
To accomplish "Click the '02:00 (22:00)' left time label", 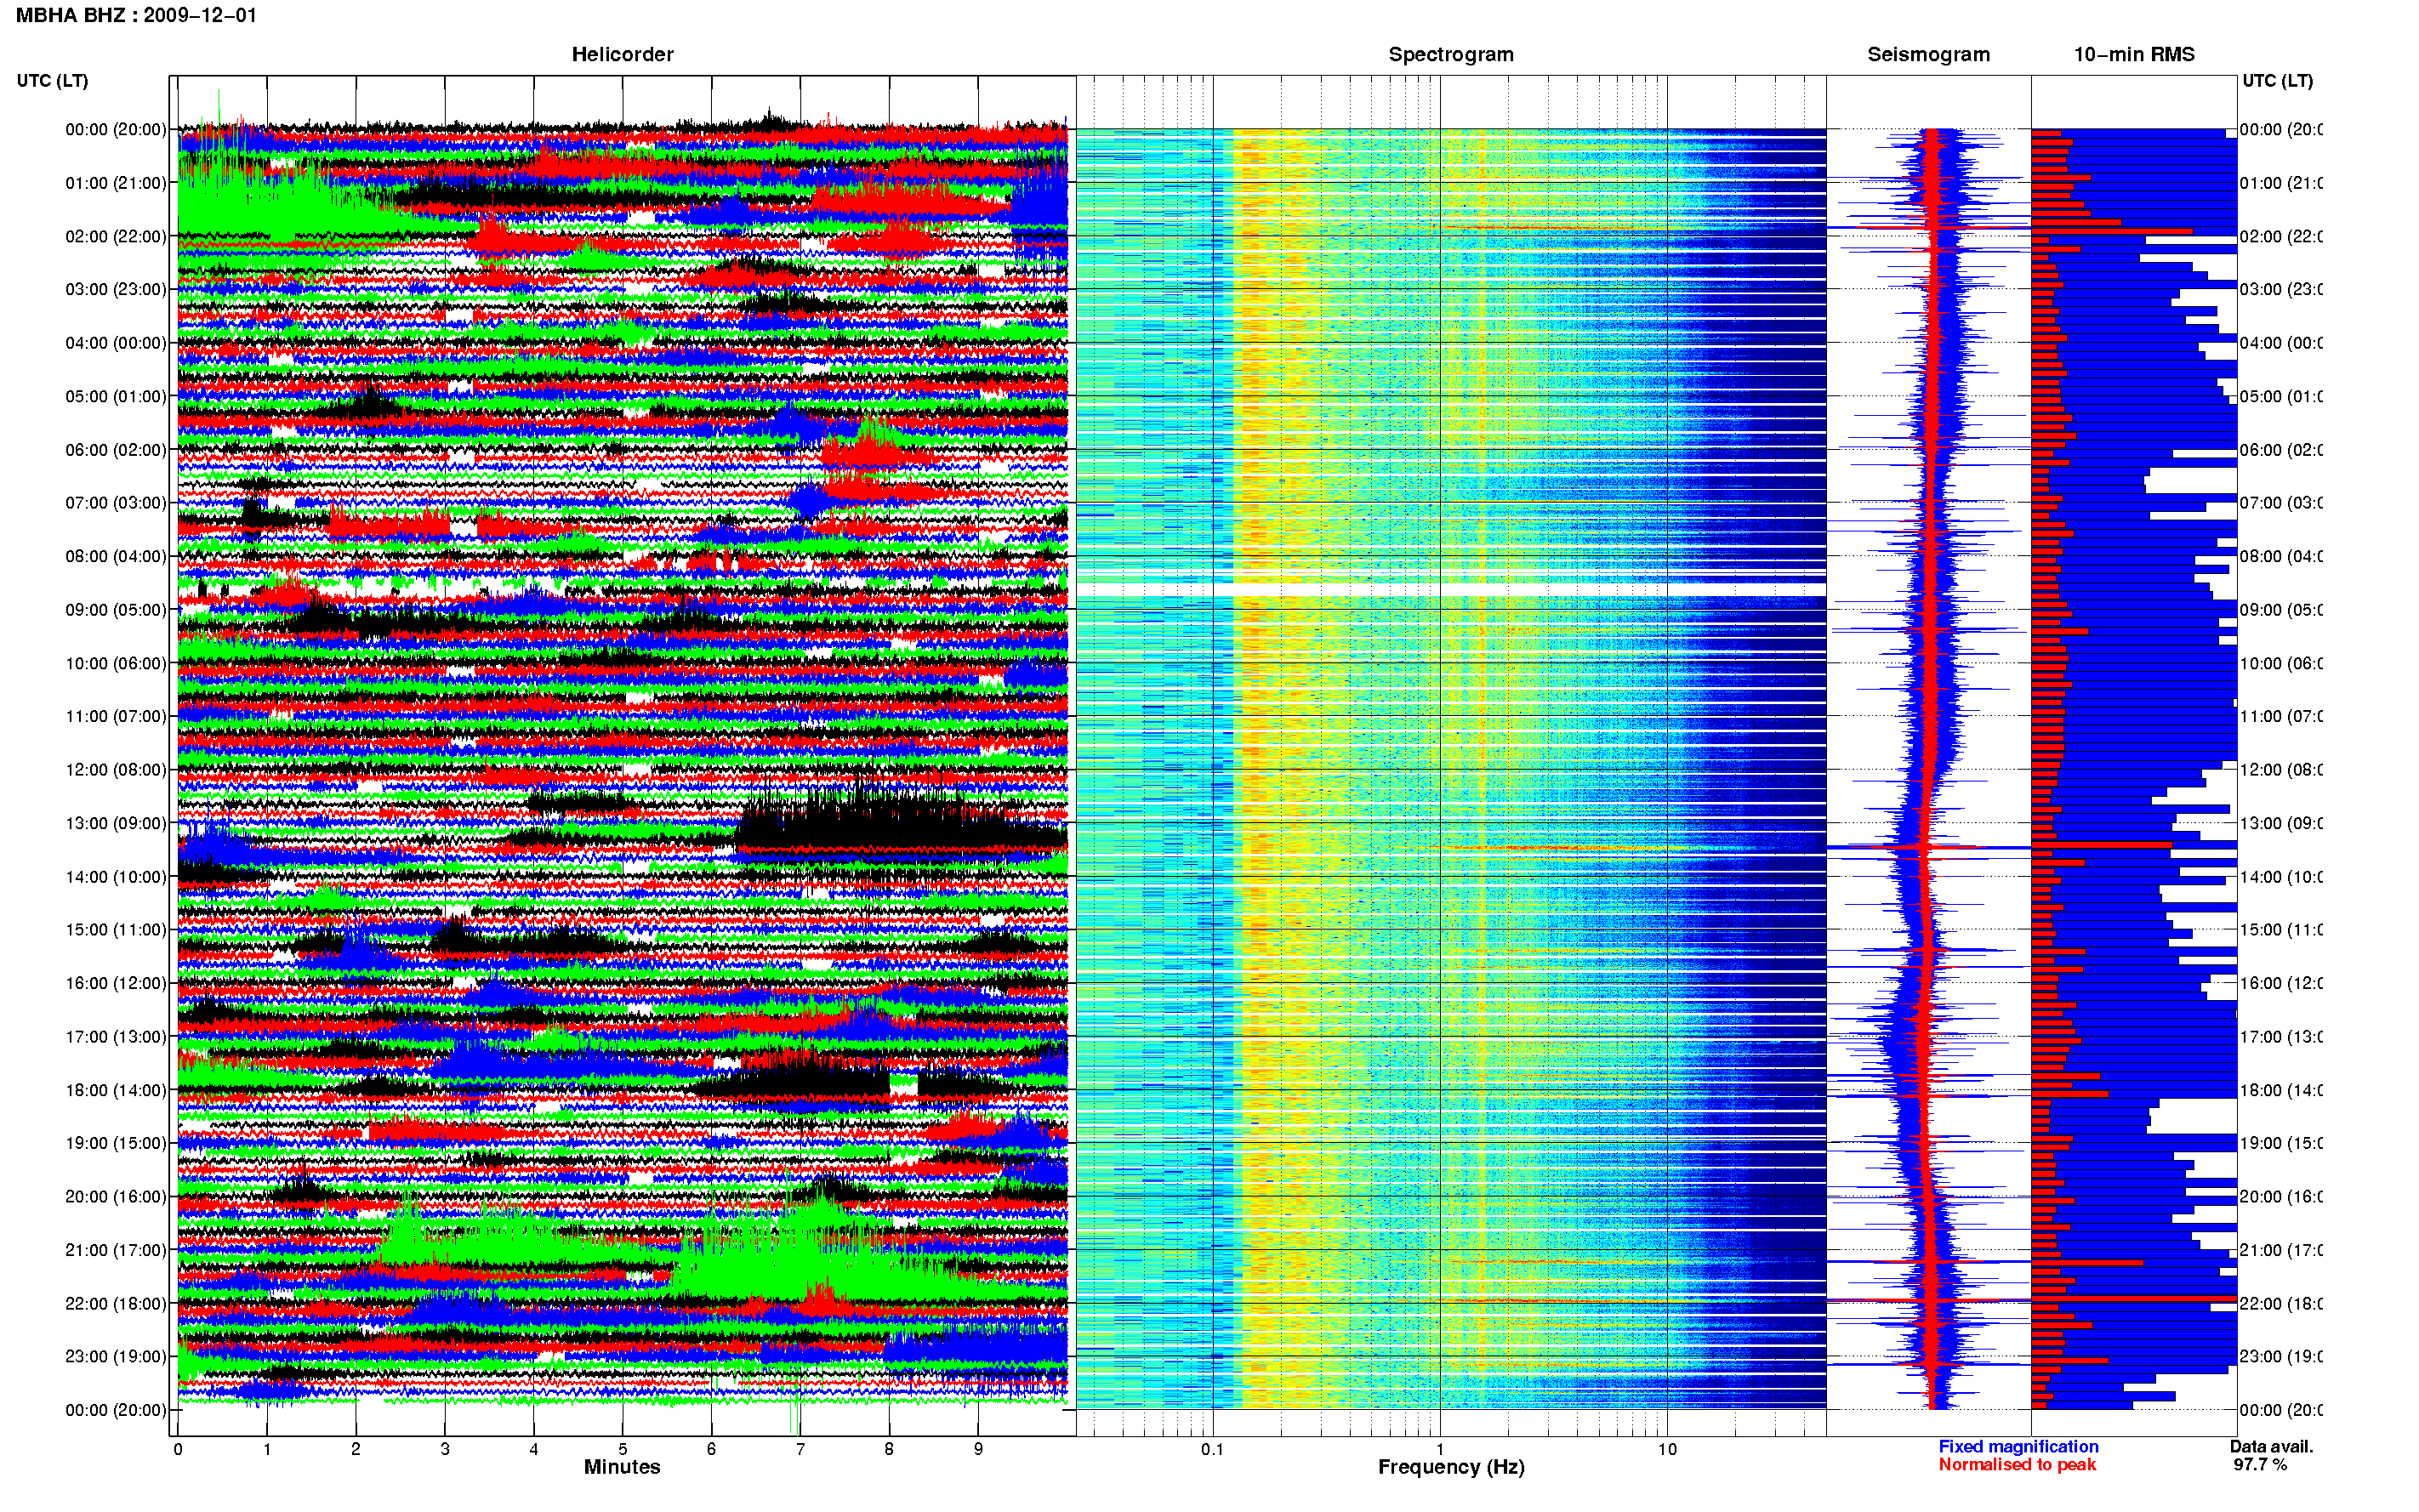I will click(x=116, y=236).
